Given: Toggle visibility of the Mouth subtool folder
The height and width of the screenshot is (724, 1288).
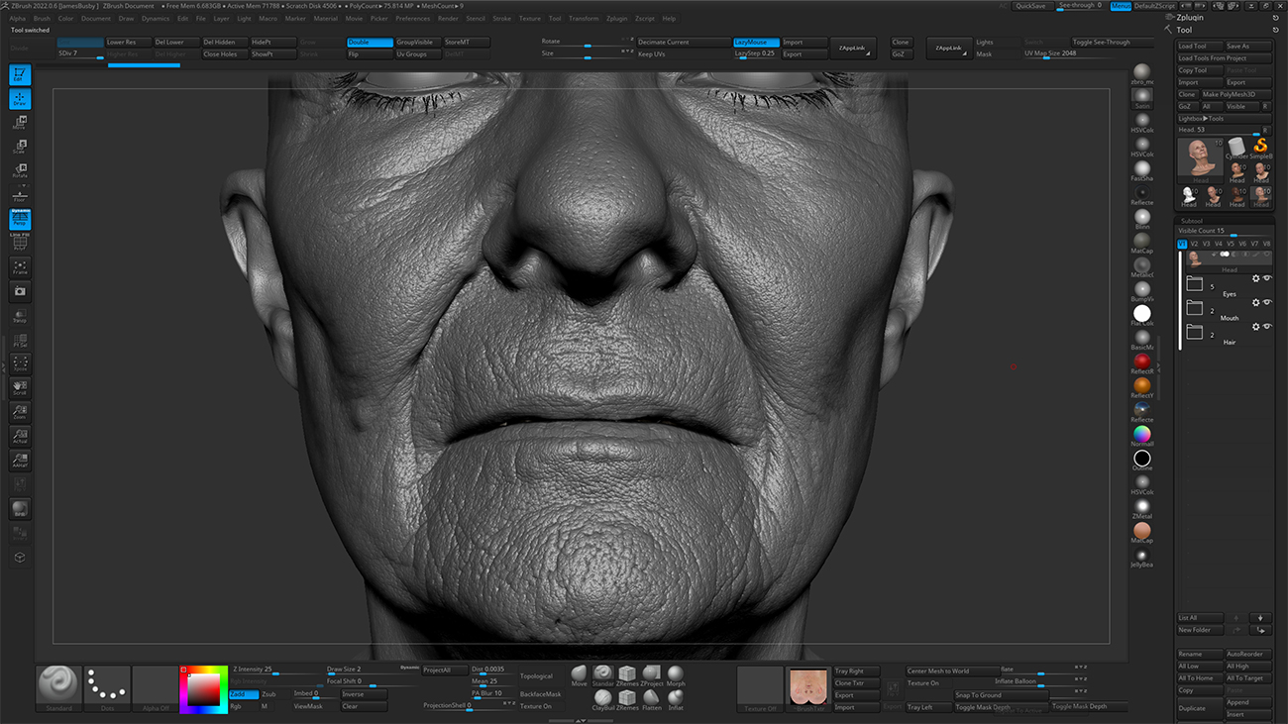Looking at the screenshot, I should pos(1267,302).
